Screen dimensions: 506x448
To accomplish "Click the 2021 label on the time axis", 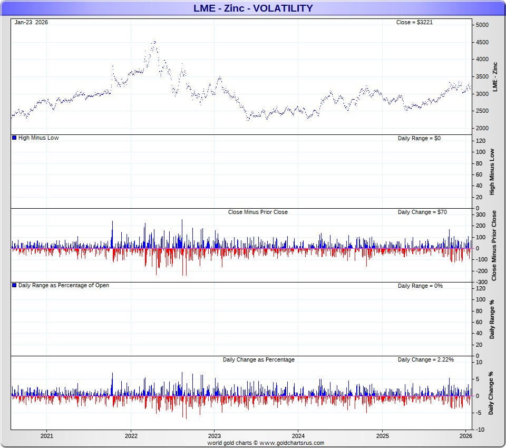I will coord(47,436).
